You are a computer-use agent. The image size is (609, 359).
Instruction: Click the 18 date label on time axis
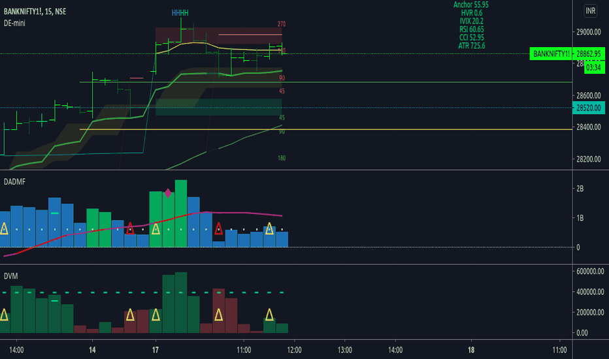[x=471, y=350]
